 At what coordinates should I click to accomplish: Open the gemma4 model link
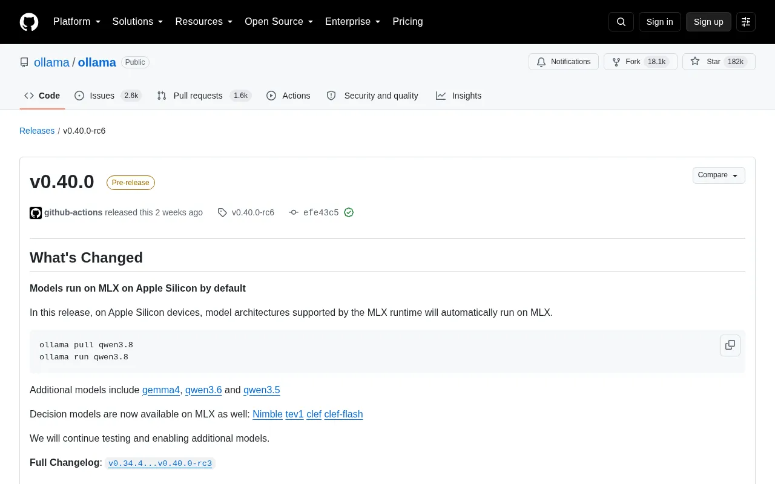click(161, 390)
